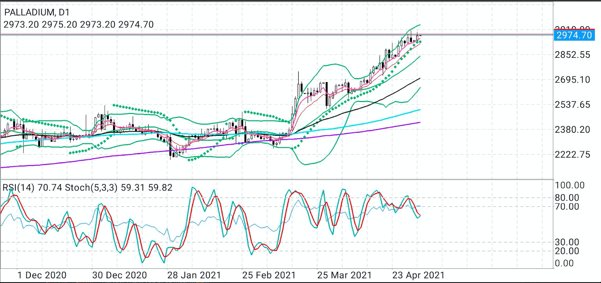Screen dimensions: 601x283
Task: Click the PALLADIUM, D1 chart title
Action: tap(37, 12)
